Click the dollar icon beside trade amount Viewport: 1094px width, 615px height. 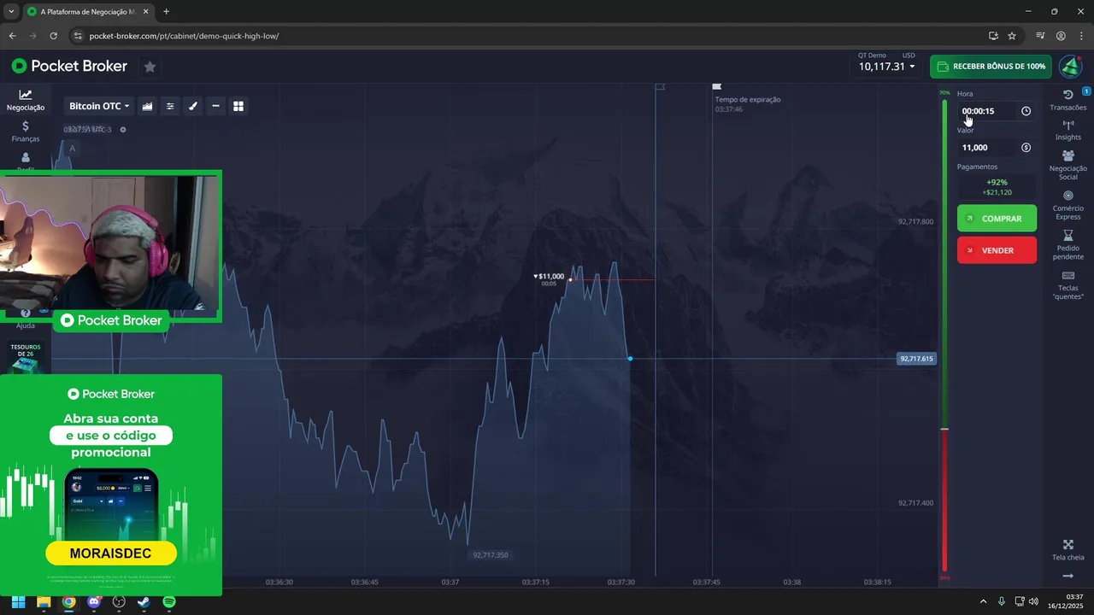point(1026,148)
